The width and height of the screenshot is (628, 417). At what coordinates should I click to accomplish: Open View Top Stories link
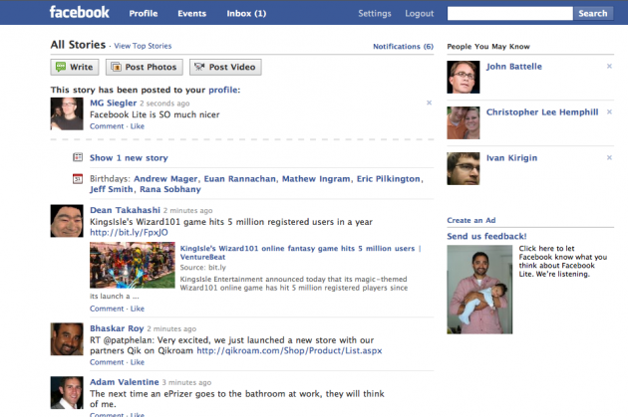[x=143, y=46]
